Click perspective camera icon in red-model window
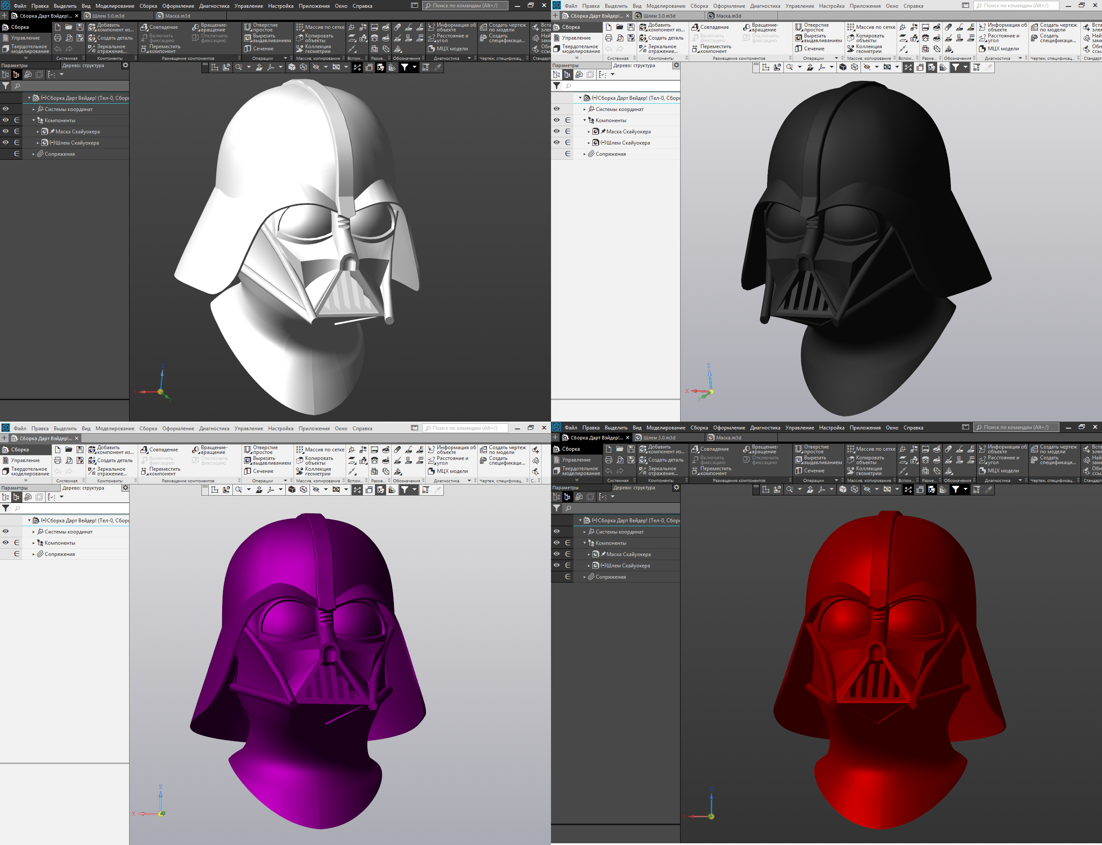1102x845 pixels. 887,489
